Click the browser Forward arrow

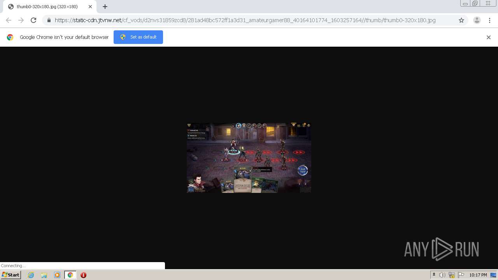[21, 20]
